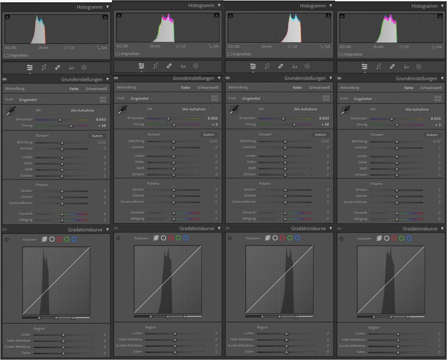The image size is (447, 360).
Task: Select the red channel curve in the third panel
Action: [x=282, y=238]
